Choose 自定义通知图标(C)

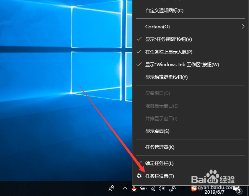pyautogui.click(x=190, y=11)
